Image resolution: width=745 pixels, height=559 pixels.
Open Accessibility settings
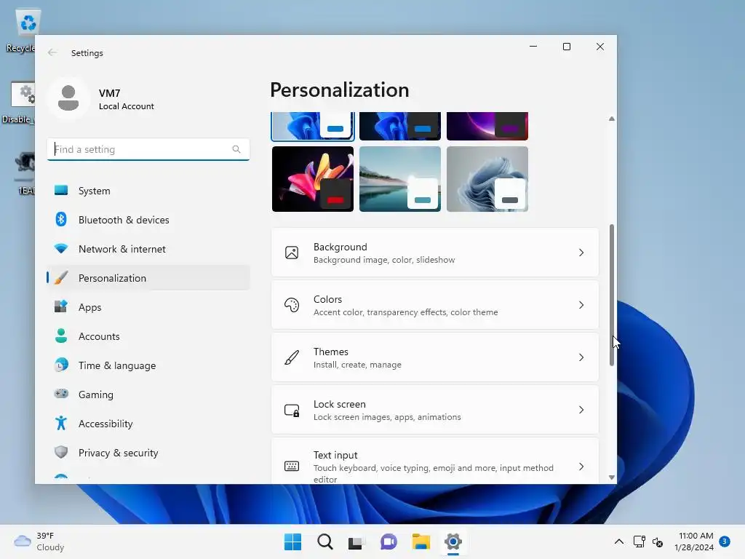(x=148, y=423)
